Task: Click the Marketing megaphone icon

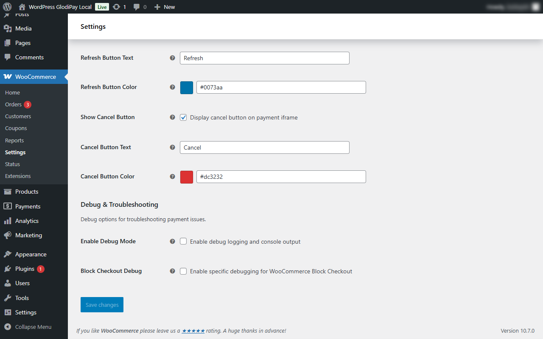Action: tap(8, 235)
